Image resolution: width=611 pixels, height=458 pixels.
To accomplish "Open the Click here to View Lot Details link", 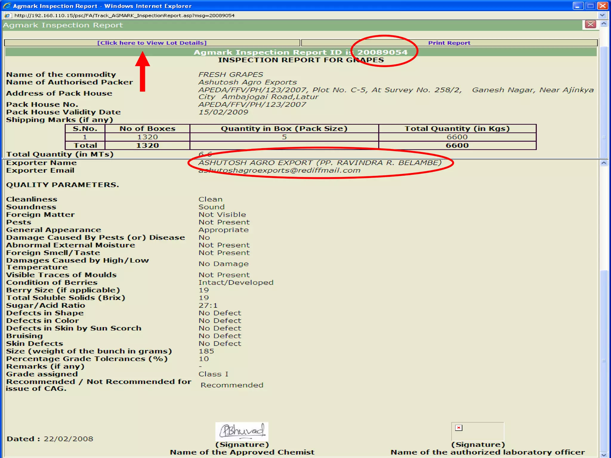I will click(152, 43).
